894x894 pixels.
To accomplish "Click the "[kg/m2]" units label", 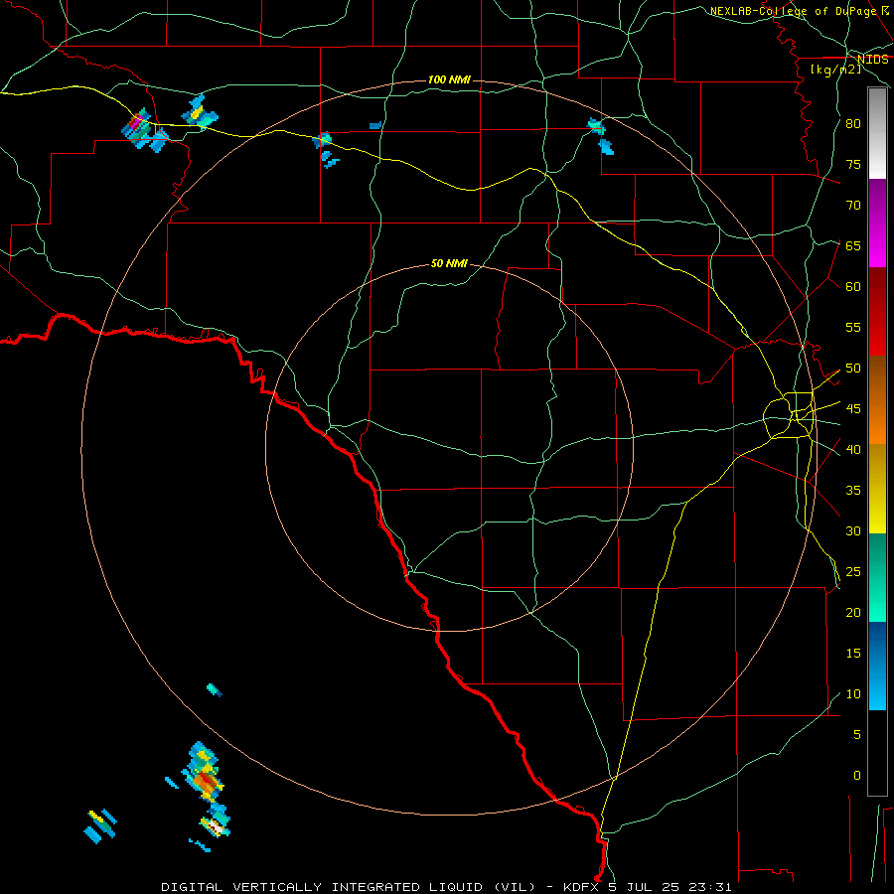I will pyautogui.click(x=835, y=70).
